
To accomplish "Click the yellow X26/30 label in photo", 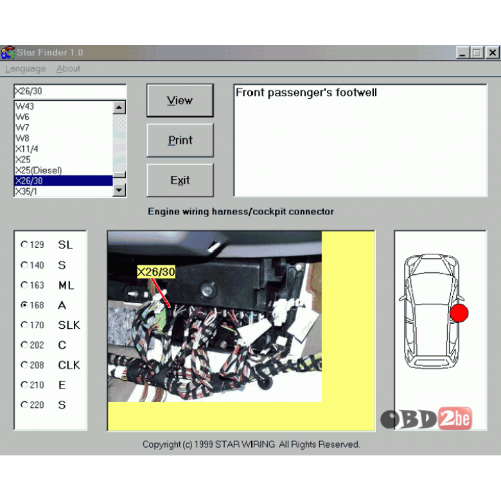I will [156, 272].
